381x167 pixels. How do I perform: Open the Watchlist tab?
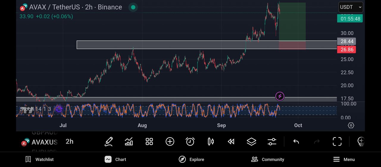click(x=39, y=160)
